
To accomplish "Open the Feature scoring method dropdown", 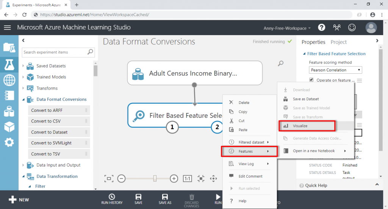I will coord(336,70).
